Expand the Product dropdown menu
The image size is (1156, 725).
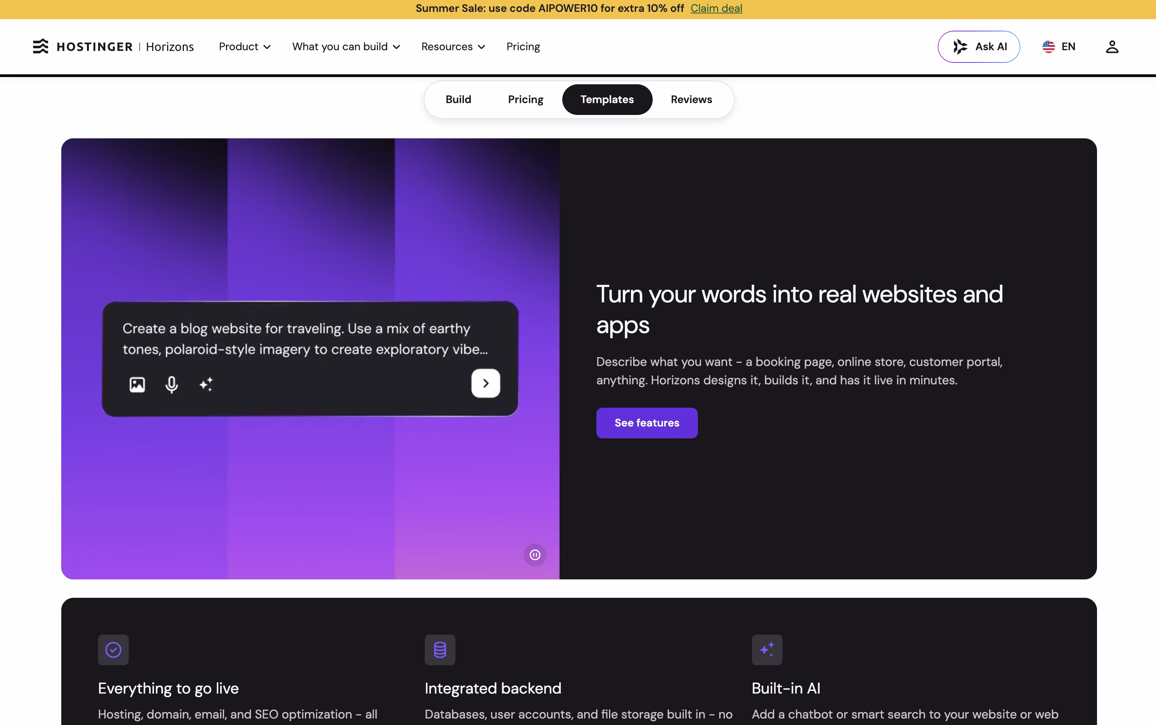[245, 46]
